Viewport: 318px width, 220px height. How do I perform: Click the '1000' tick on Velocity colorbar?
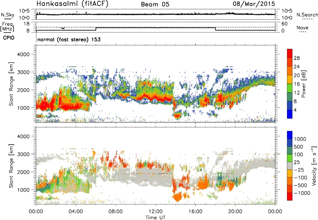[x=300, y=139]
